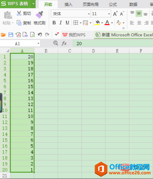This screenshot has width=153, height=179.
Task: Apply yellow fill color bucket
Action: point(97,23)
